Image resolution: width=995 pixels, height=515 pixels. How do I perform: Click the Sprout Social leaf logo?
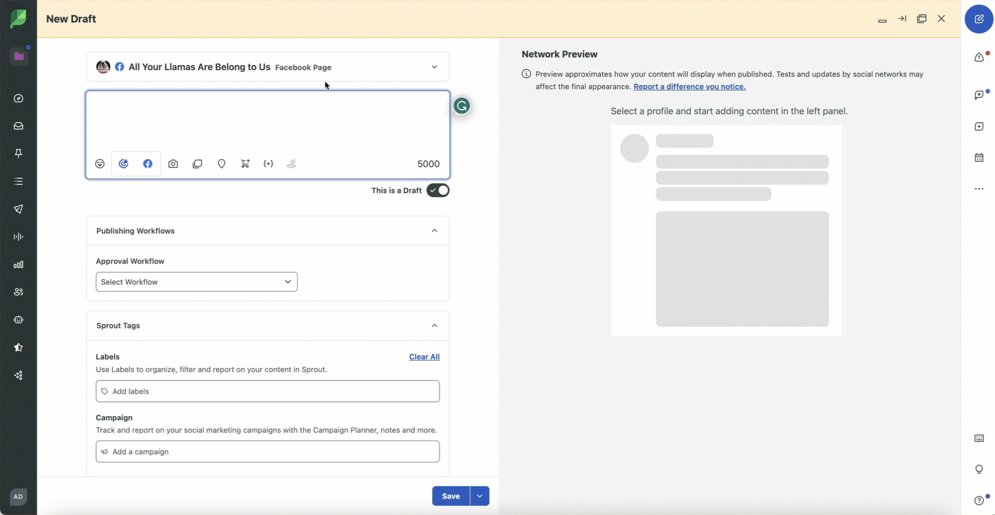[18, 18]
